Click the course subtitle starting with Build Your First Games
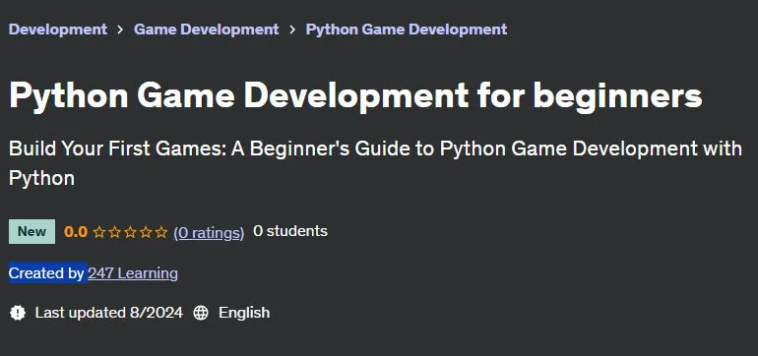758x356 pixels. tap(375, 163)
